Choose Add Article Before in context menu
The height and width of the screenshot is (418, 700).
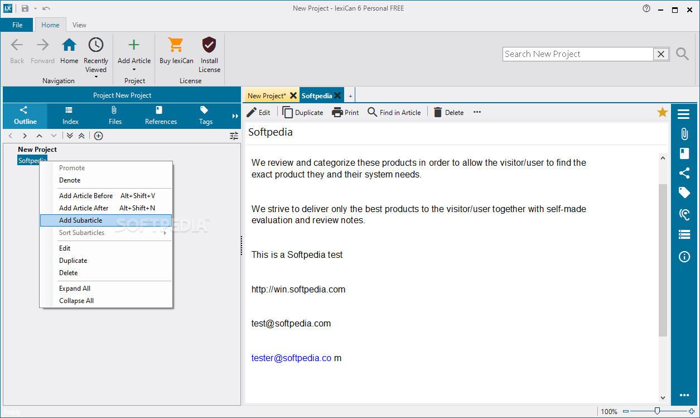pos(106,196)
